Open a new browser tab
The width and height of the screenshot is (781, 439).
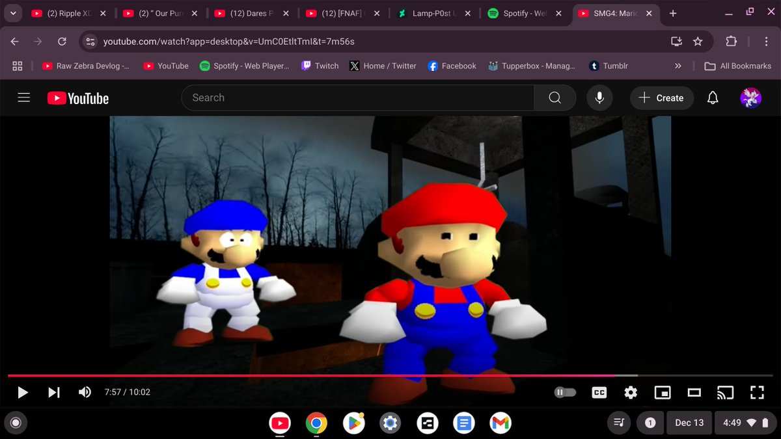pyautogui.click(x=673, y=13)
